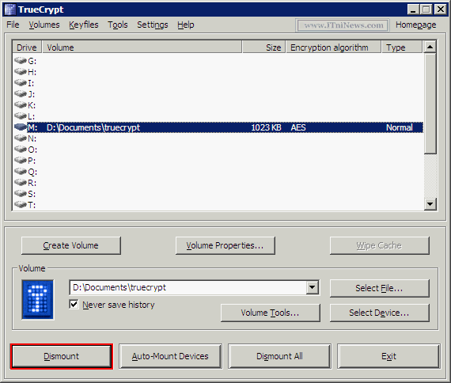This screenshot has width=451, height=383.
Task: Click Auto-Mount Devices button
Action: click(x=170, y=356)
